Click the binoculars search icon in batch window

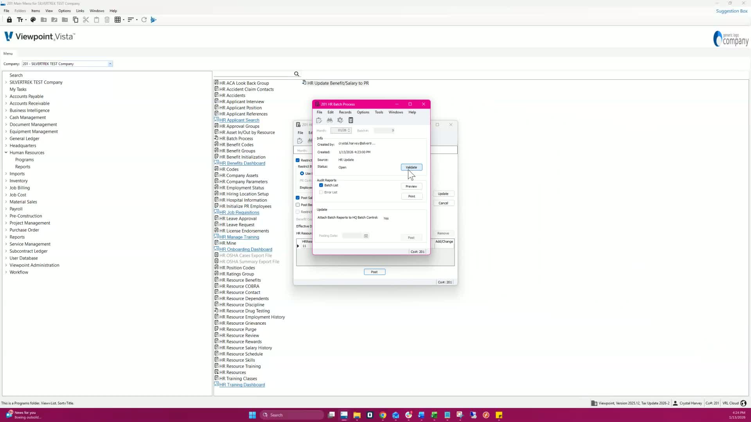pos(330,120)
